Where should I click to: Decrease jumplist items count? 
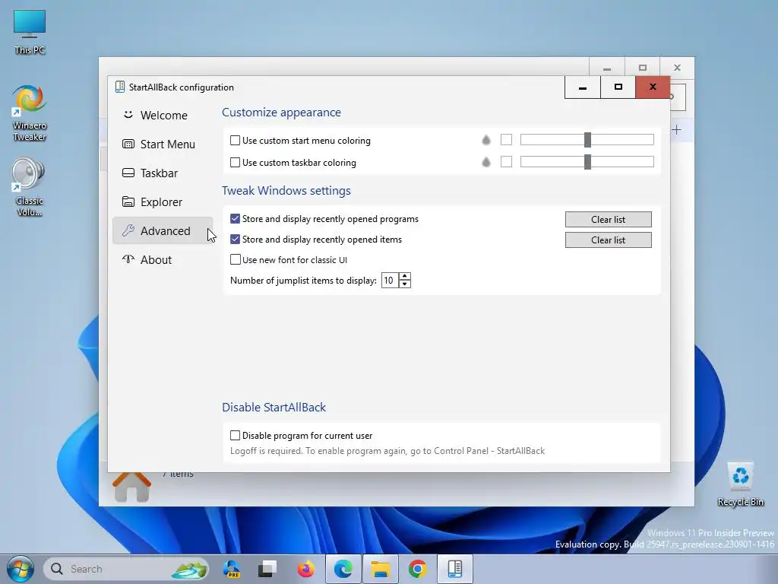tap(405, 284)
